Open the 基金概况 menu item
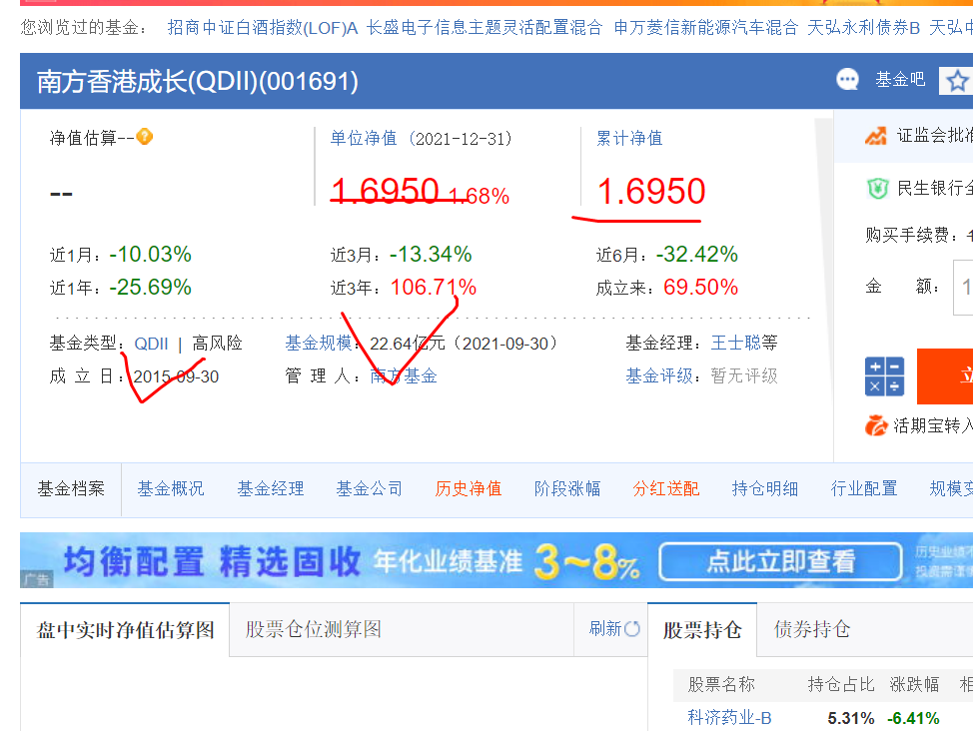Viewport: 973px width, 731px height. coord(171,489)
